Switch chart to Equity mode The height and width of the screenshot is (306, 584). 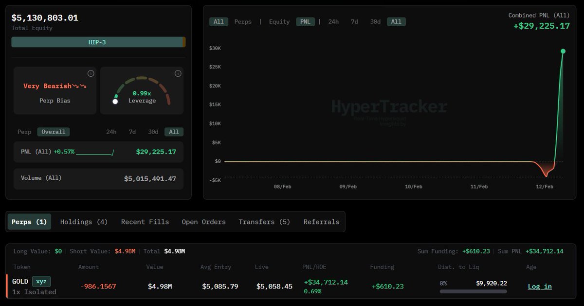point(279,21)
